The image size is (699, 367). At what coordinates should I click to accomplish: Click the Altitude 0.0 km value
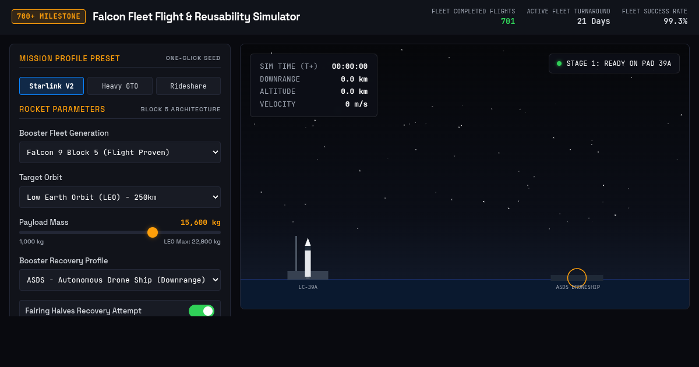pyautogui.click(x=354, y=91)
